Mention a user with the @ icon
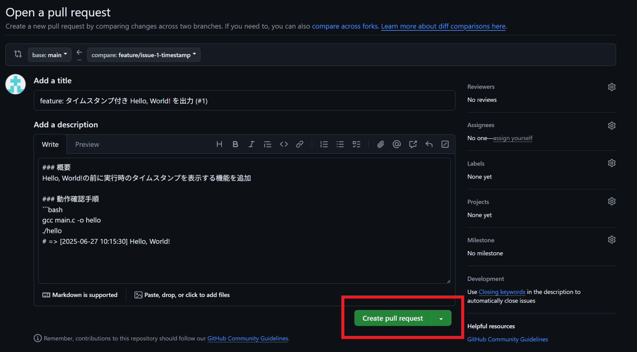The height and width of the screenshot is (352, 637). click(x=397, y=144)
